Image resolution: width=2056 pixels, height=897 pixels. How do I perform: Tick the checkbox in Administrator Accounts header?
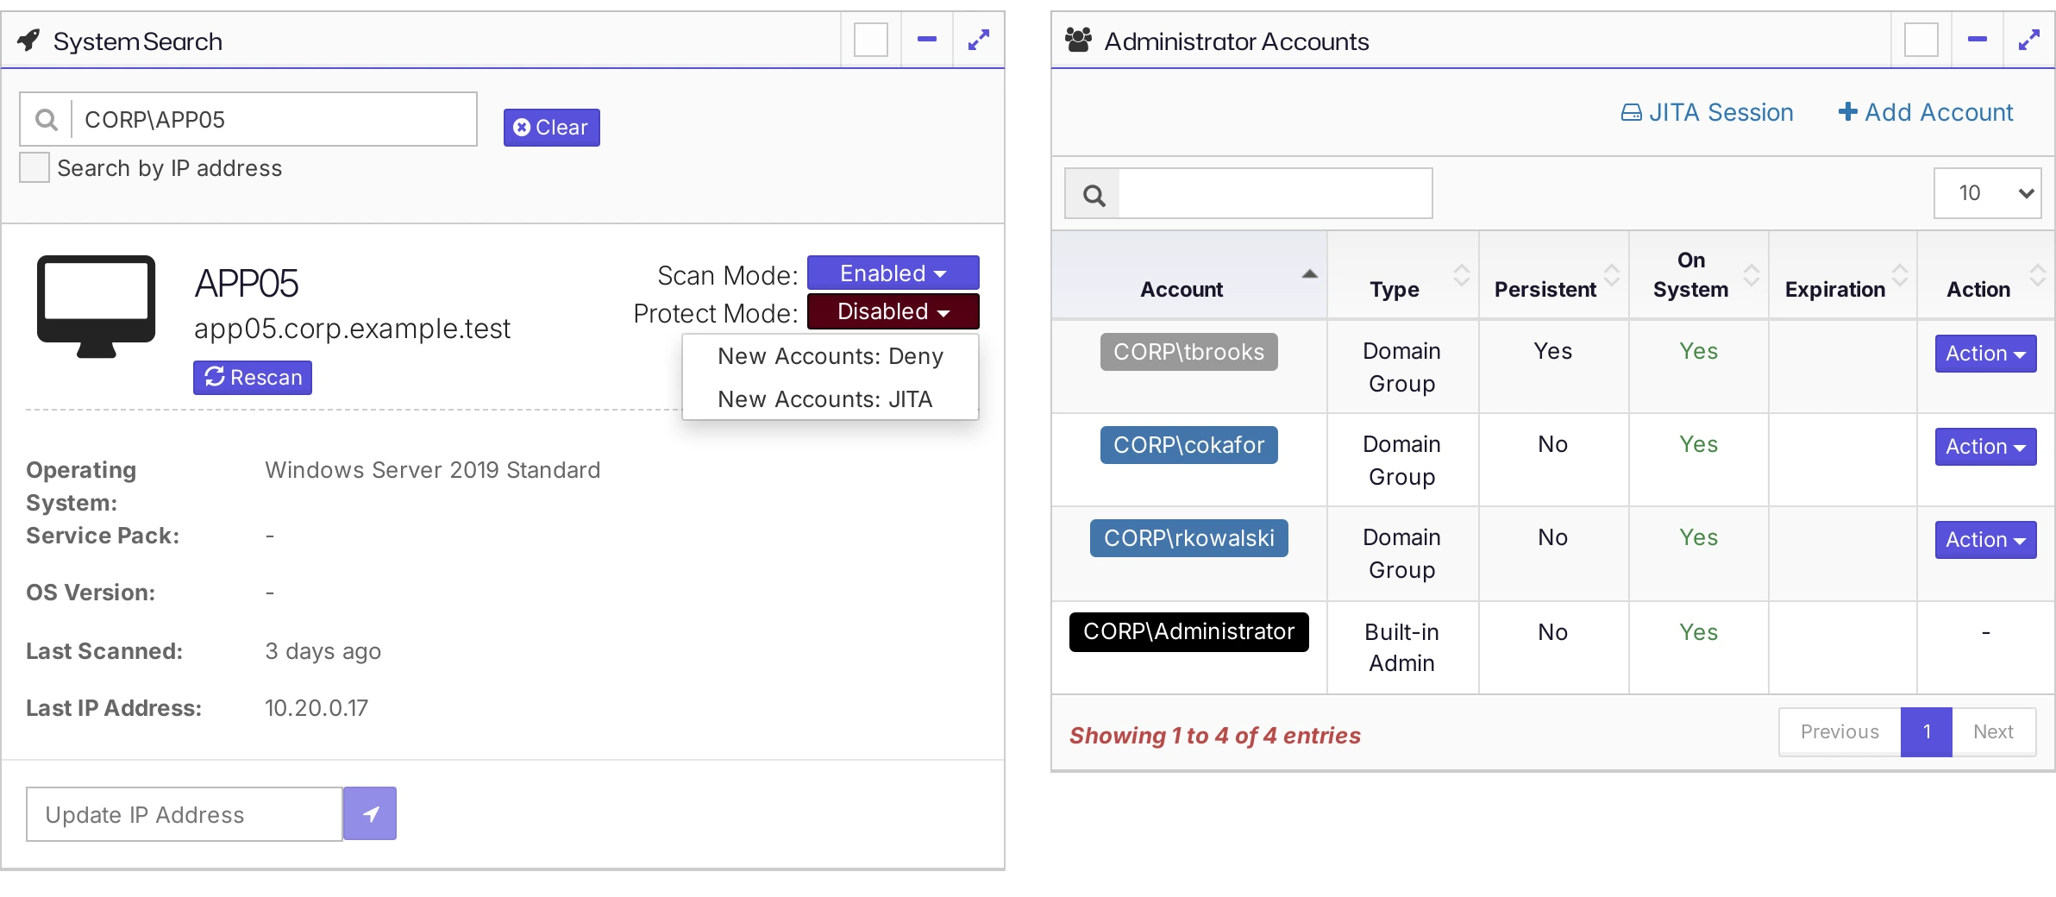[1921, 40]
